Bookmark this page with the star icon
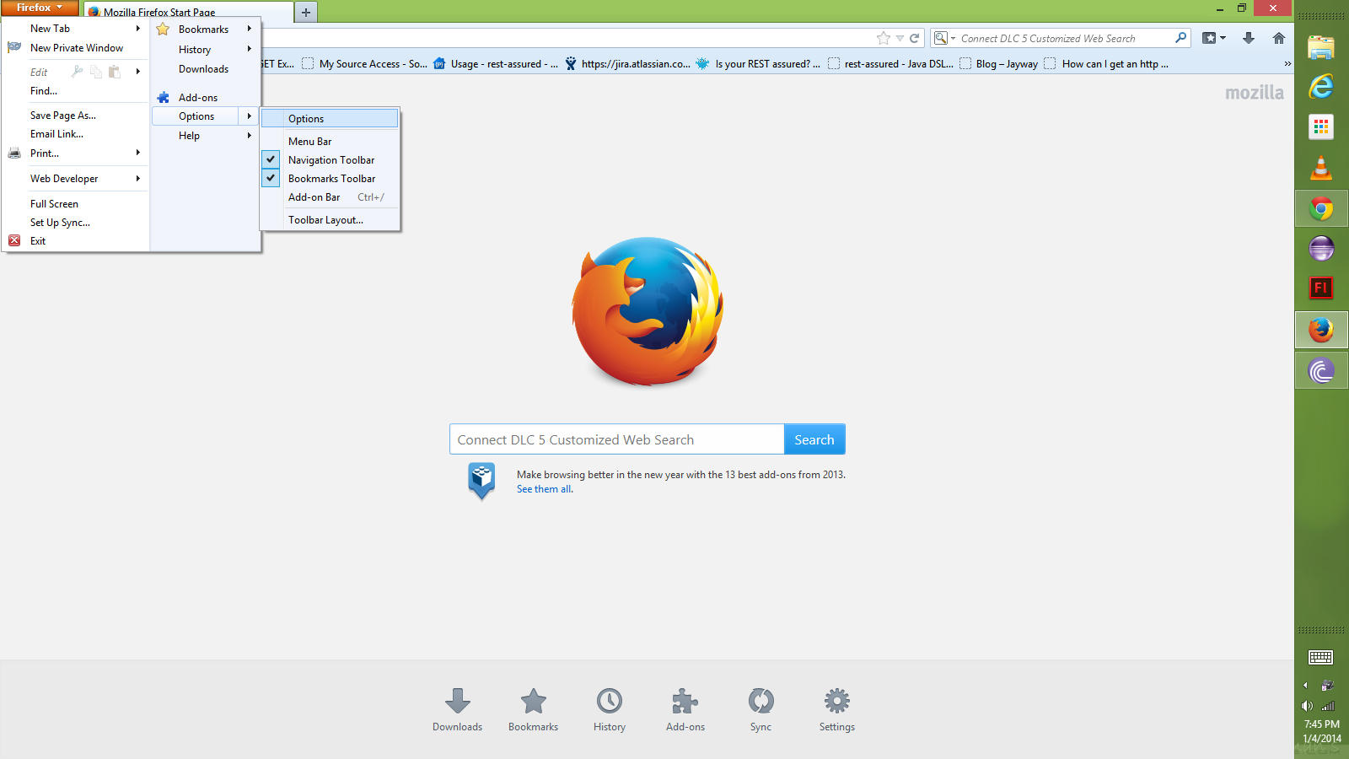This screenshot has height=759, width=1349. 884,38
